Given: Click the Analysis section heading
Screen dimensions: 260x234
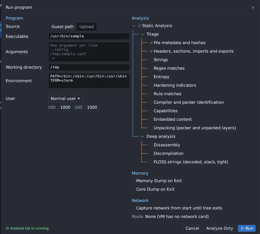Looking at the screenshot, I should [140, 18].
